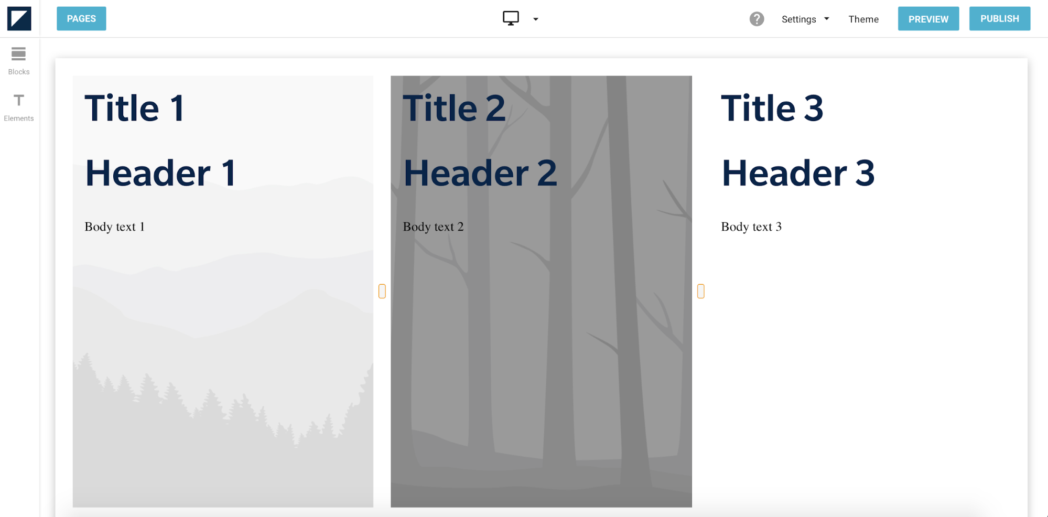The width and height of the screenshot is (1048, 517).
Task: Grab the resize handle between columns 2 and 3
Action: tap(700, 291)
